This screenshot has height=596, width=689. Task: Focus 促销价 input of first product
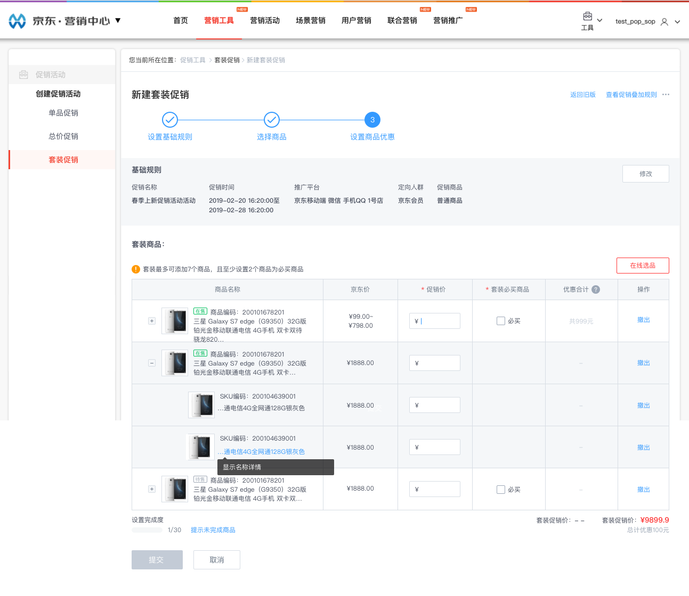435,321
